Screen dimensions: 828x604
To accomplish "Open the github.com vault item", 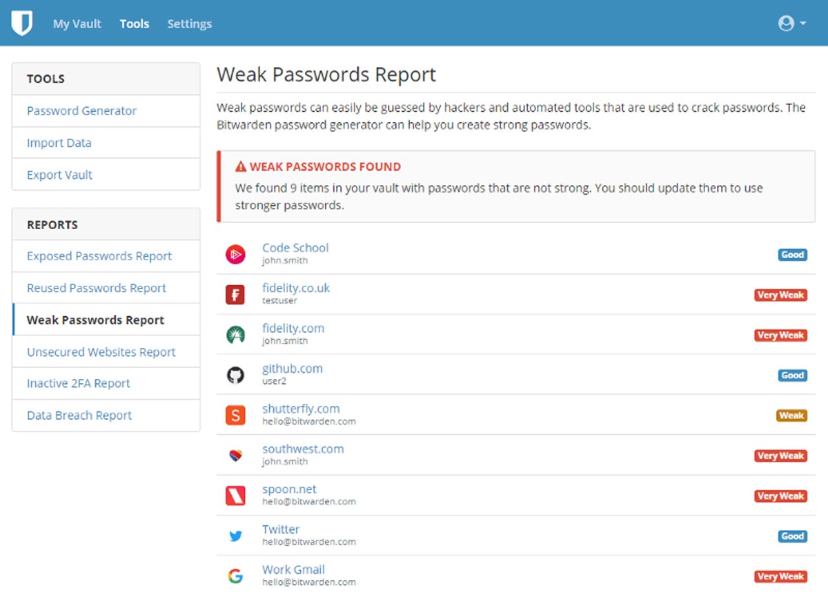I will 292,369.
